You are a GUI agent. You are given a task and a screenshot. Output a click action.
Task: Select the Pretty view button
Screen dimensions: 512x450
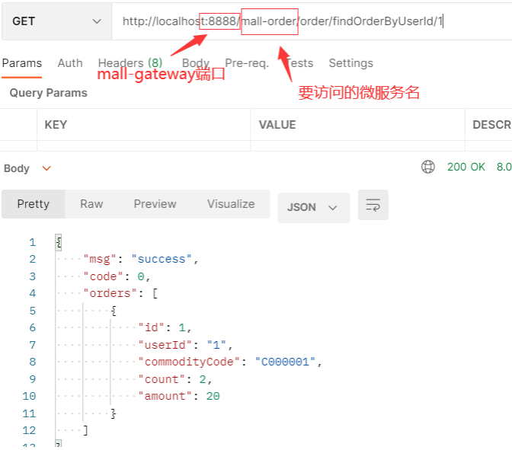coord(34,204)
